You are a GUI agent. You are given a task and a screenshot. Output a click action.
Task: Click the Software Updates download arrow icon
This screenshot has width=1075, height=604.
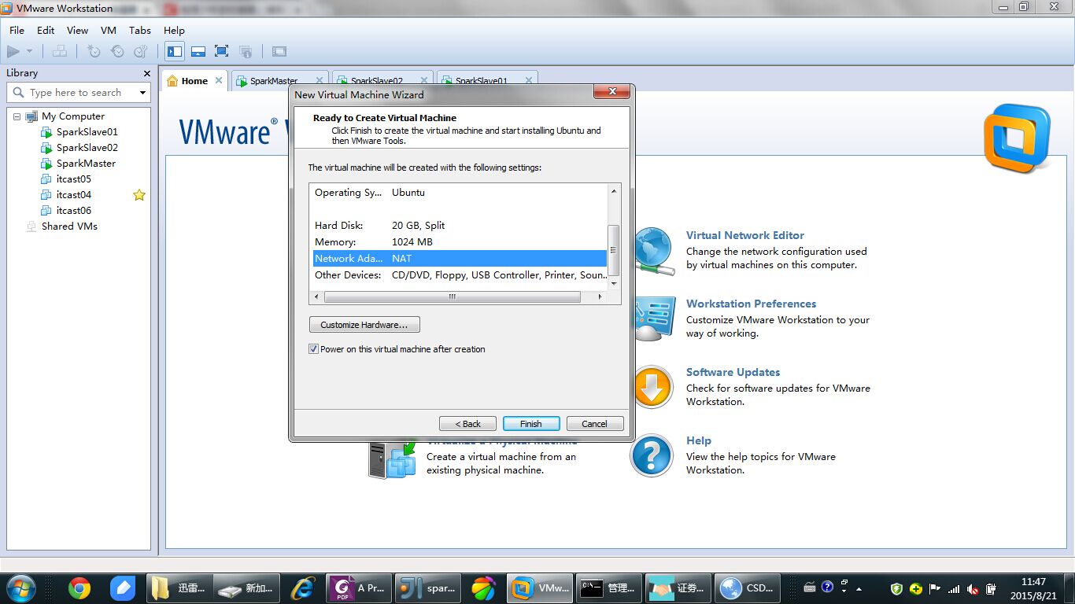point(653,387)
